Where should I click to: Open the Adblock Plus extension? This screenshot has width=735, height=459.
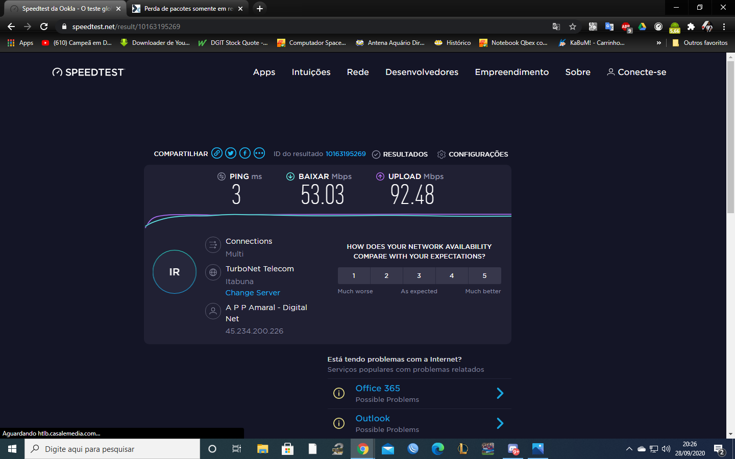point(626,27)
